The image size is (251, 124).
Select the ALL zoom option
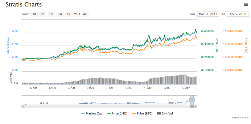tap(85, 14)
